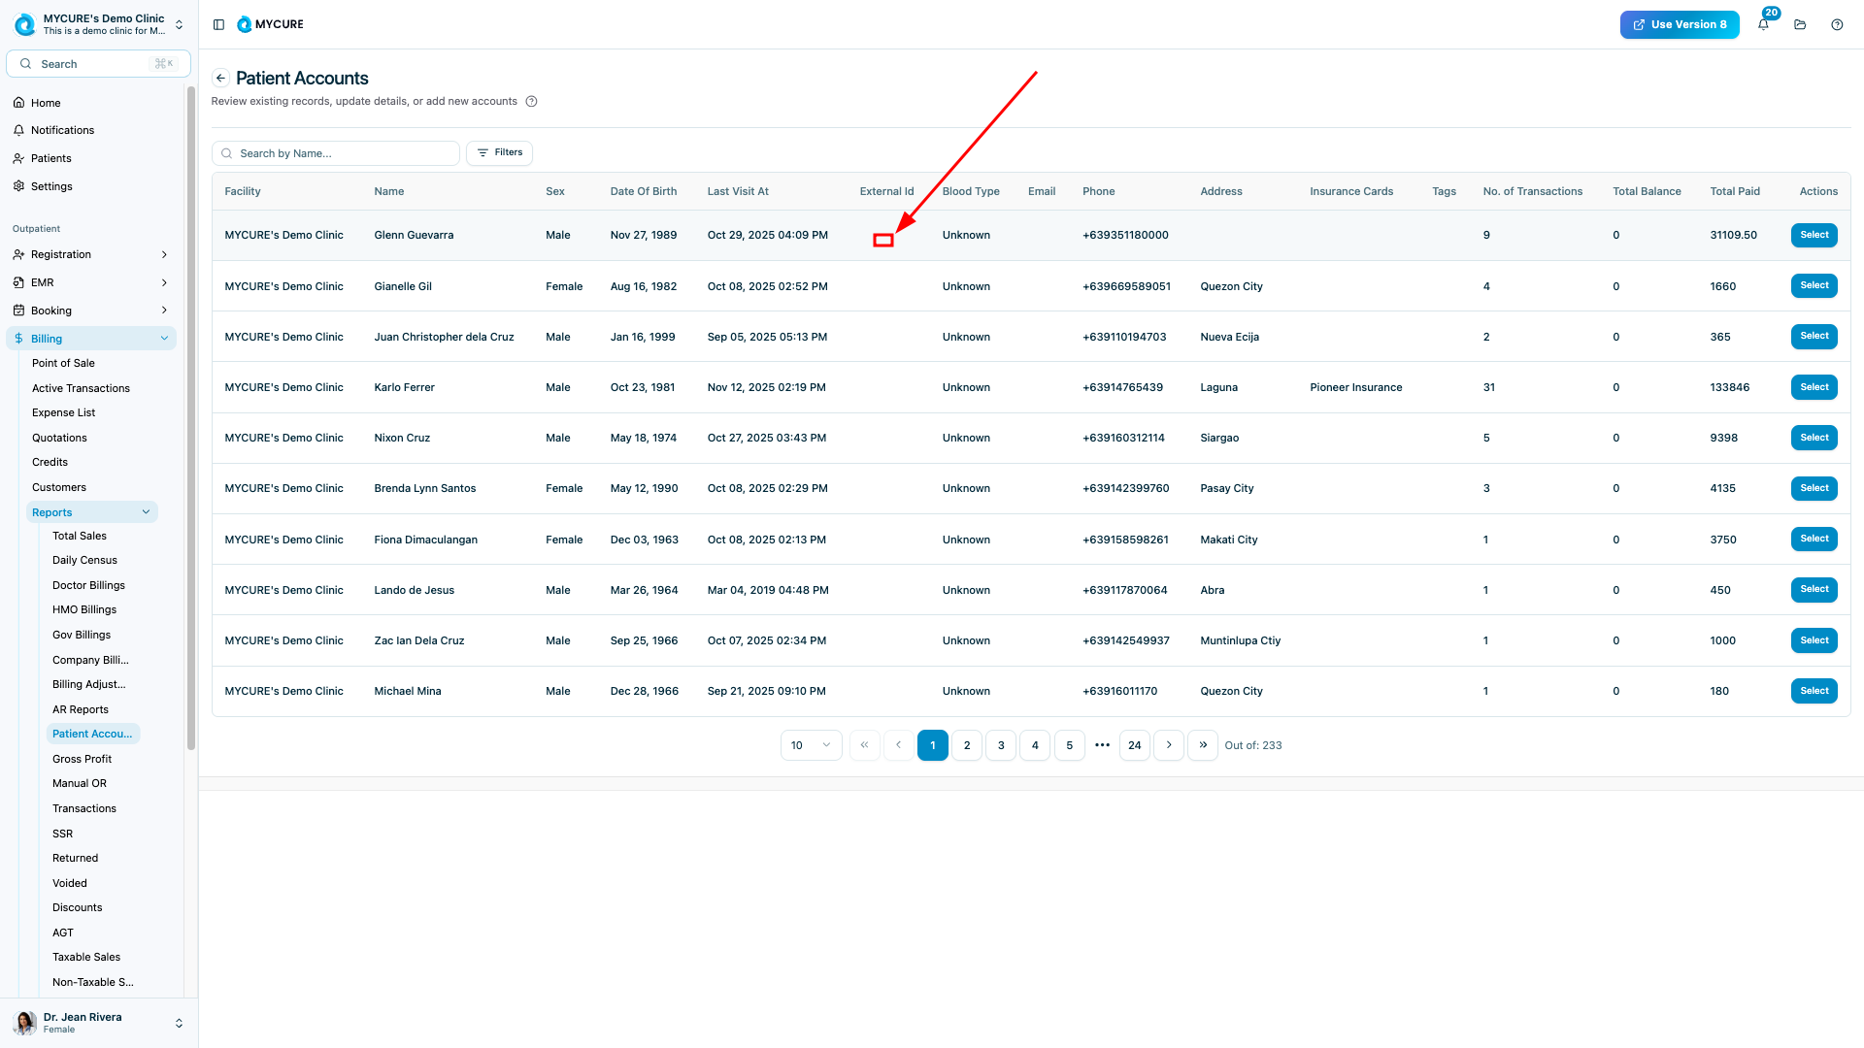Select Karlo Ferrer's account
1864x1048 pixels.
(1814, 387)
